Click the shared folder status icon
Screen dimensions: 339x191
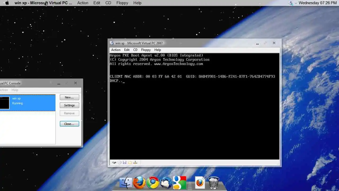(130, 162)
